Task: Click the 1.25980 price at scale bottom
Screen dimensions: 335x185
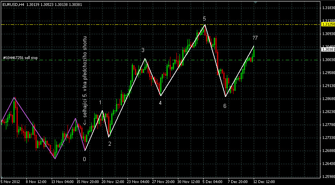Action: point(327,176)
